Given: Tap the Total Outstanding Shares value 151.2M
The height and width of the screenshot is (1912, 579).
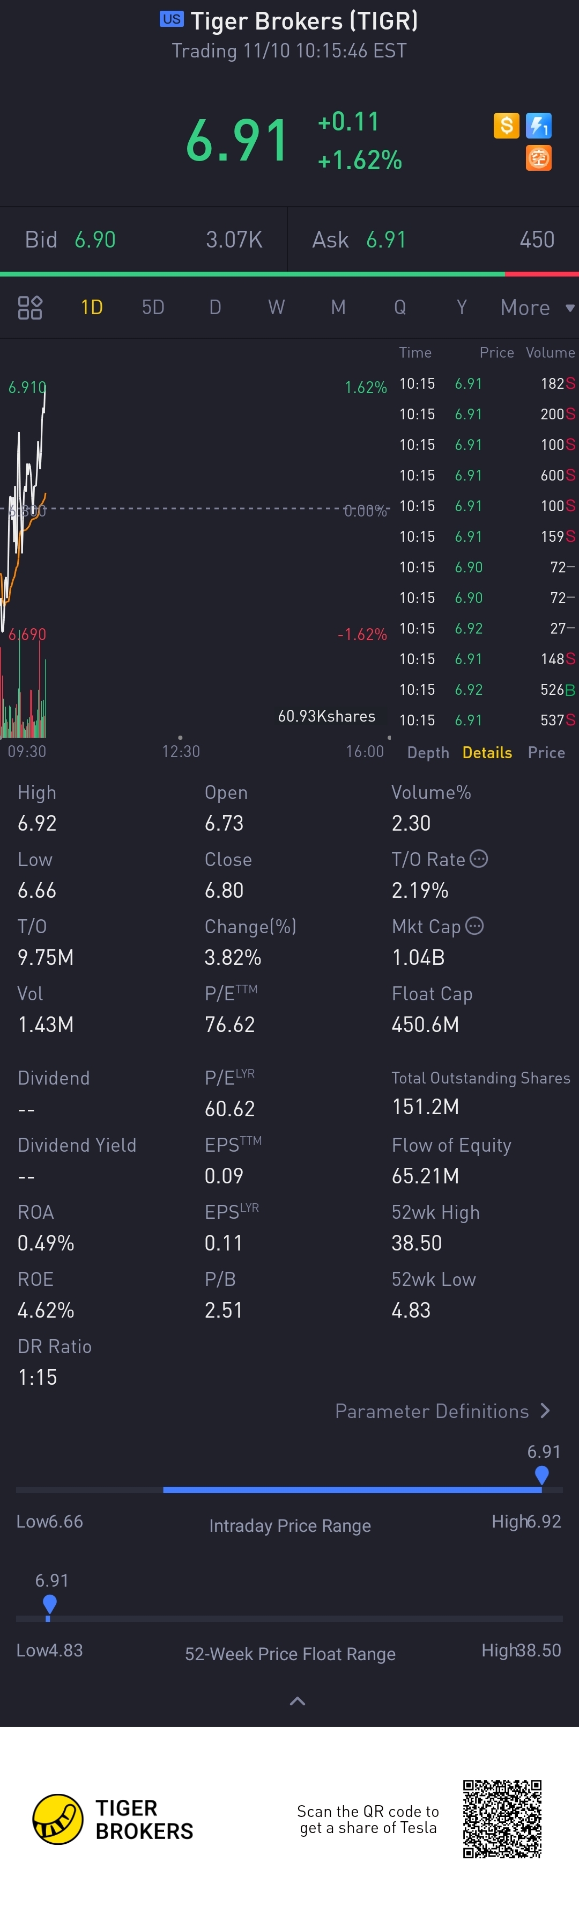Looking at the screenshot, I should (426, 1107).
